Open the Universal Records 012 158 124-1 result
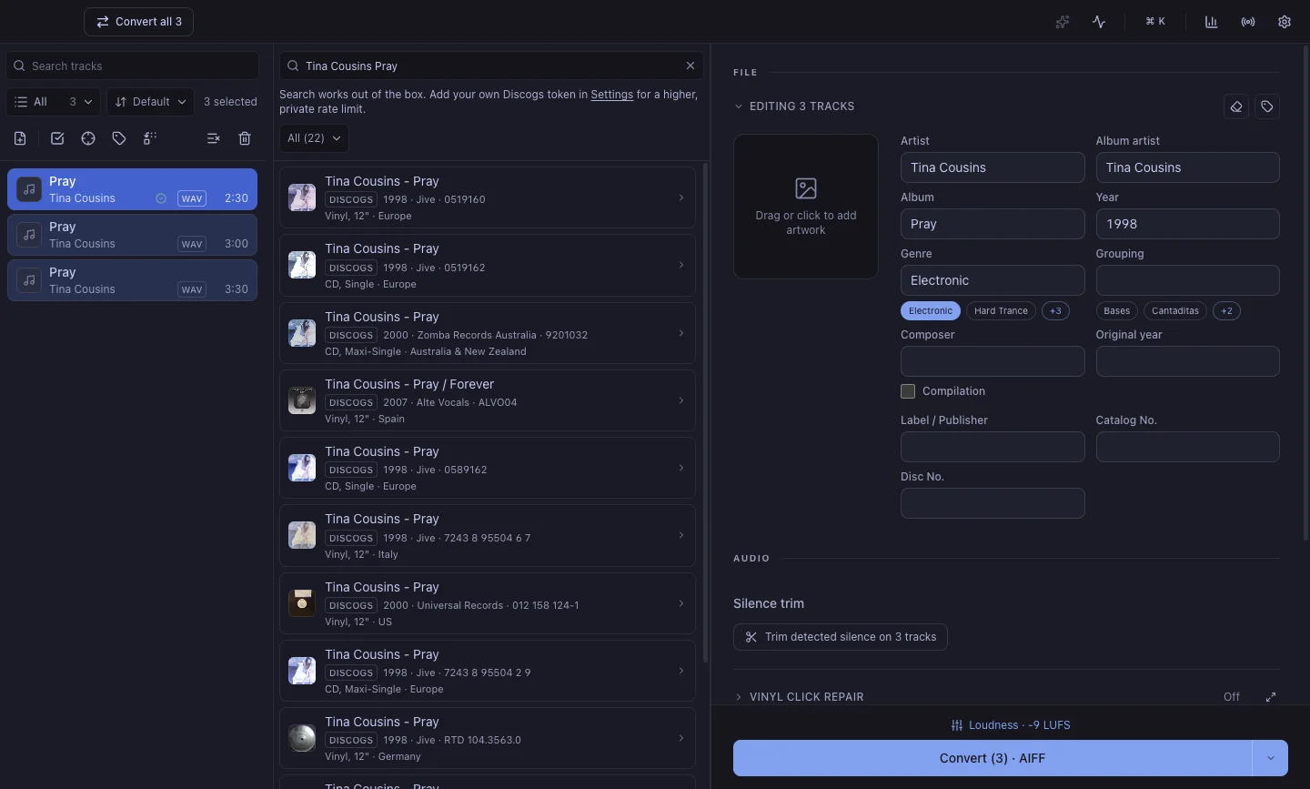 (x=488, y=603)
